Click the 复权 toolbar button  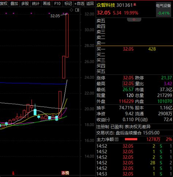point(4,4)
